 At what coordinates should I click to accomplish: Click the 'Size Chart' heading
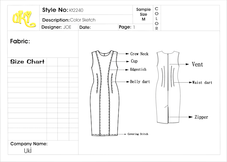pos(27,62)
